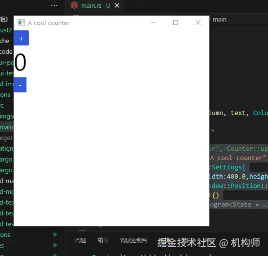
Task: Open the 问题 panel tab
Action: pos(81,240)
